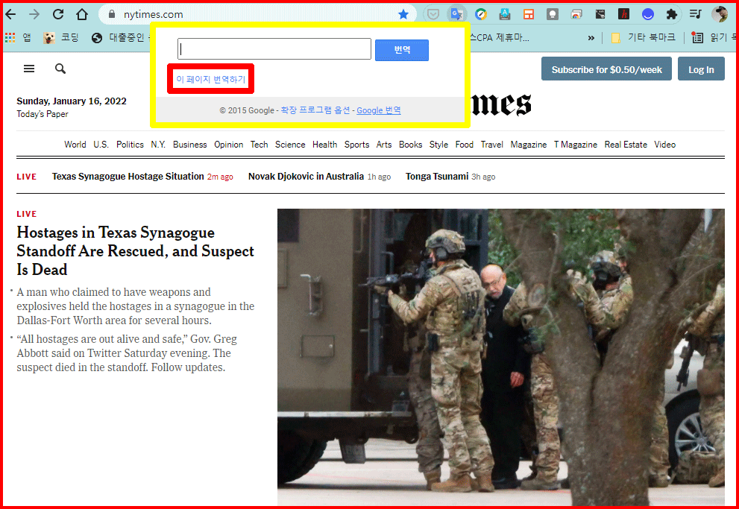Open the Health section

click(324, 145)
